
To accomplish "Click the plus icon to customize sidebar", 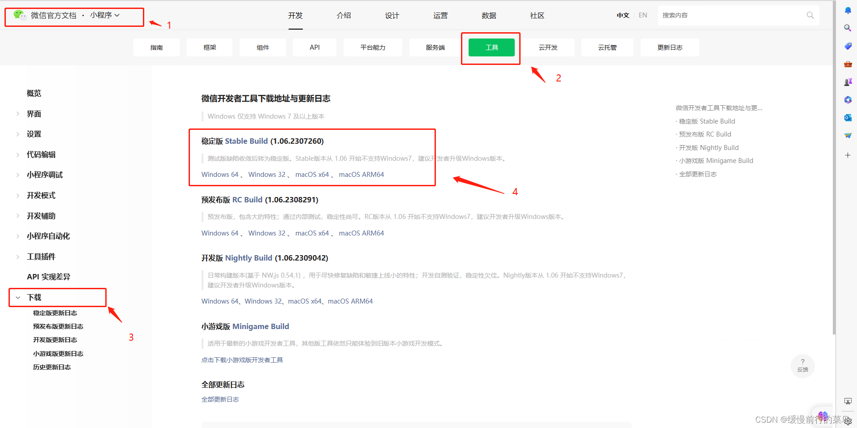I will point(848,155).
